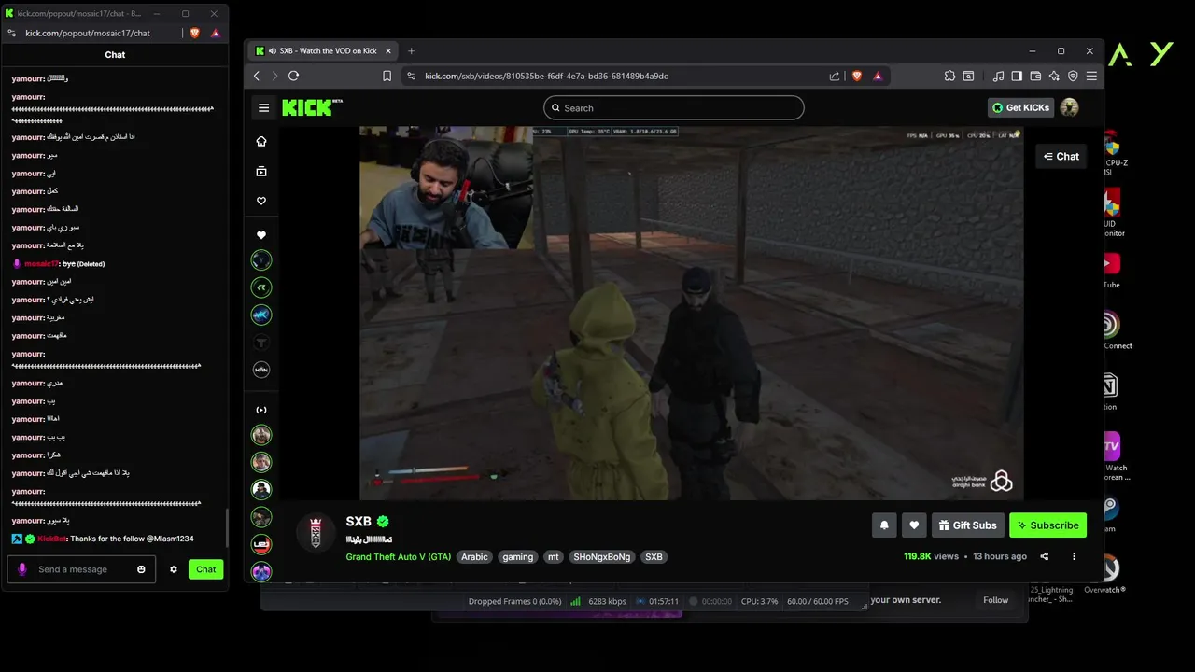This screenshot has height=672, width=1195.
Task: Click the SXB channel name heading
Action: 358,522
